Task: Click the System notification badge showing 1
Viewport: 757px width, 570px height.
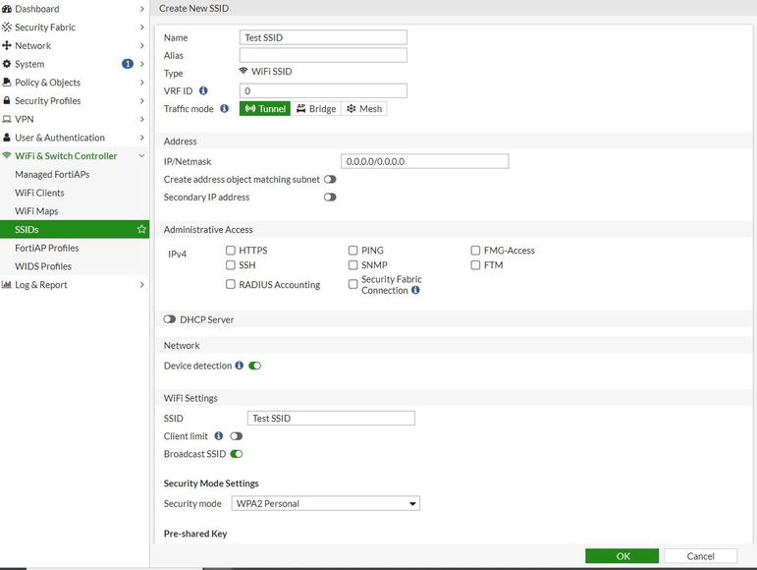Action: pyautogui.click(x=128, y=64)
